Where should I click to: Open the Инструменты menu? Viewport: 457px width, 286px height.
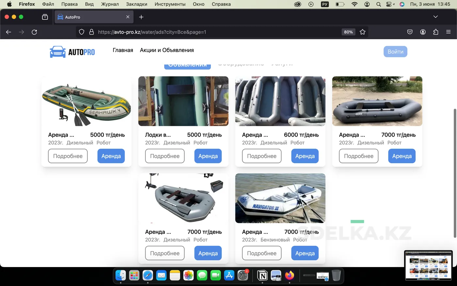pos(170,4)
